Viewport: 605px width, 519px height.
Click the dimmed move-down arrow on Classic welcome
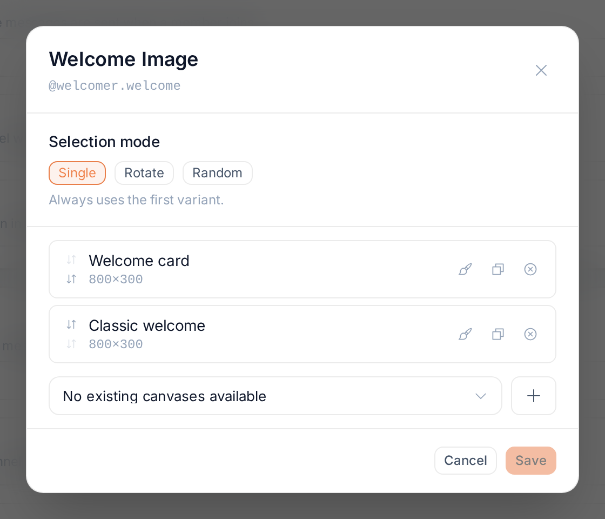click(x=71, y=344)
